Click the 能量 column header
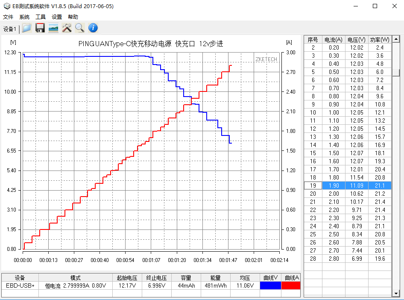 point(215,278)
